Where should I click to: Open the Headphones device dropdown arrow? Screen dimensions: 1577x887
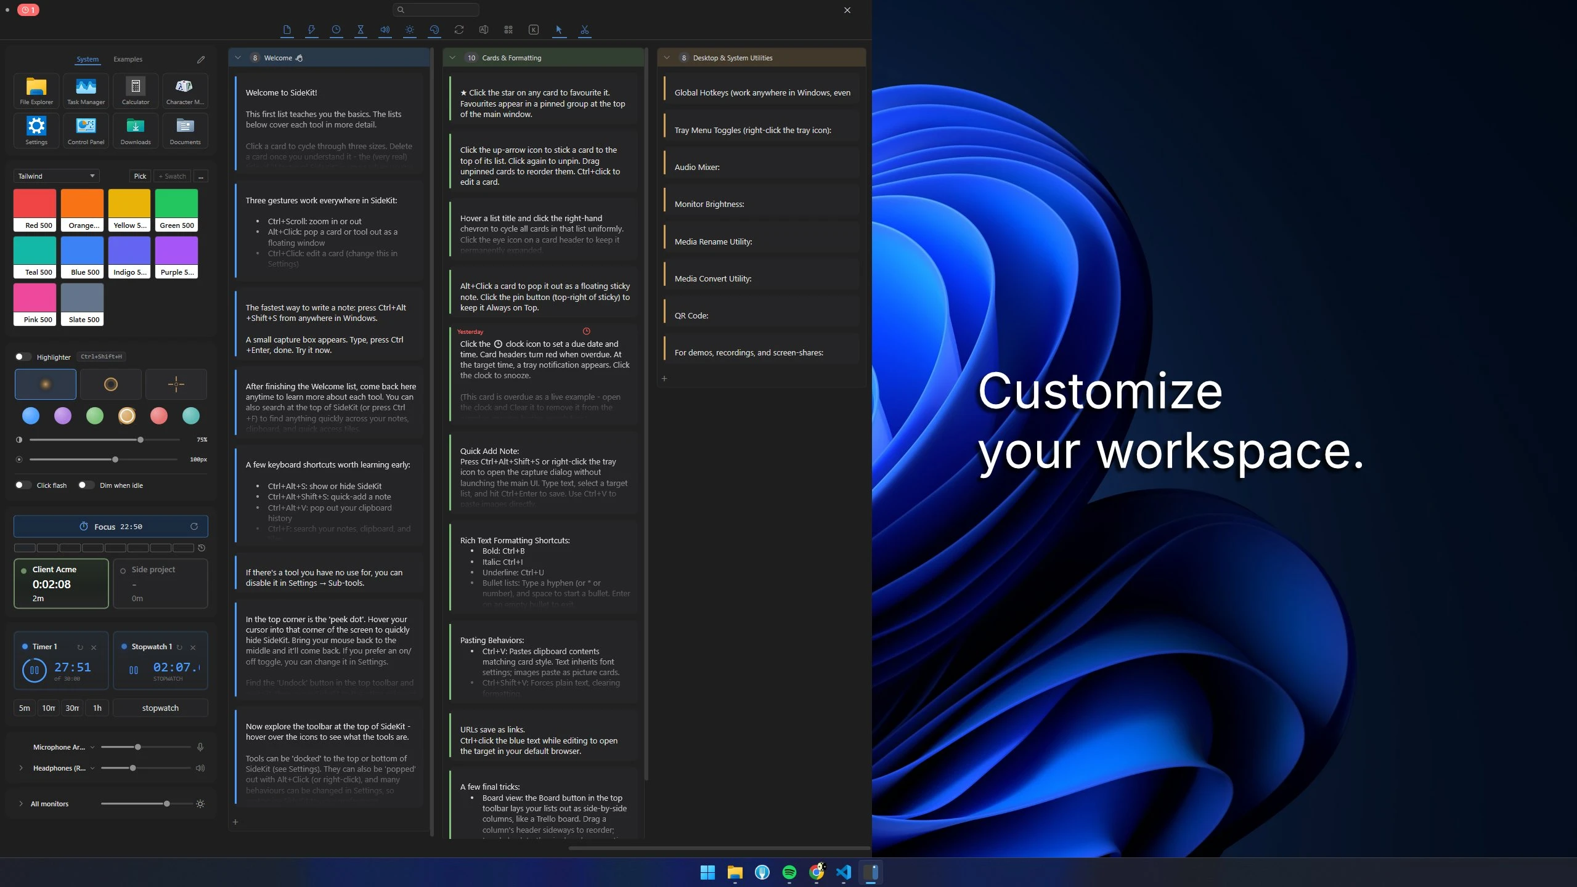pyautogui.click(x=92, y=768)
